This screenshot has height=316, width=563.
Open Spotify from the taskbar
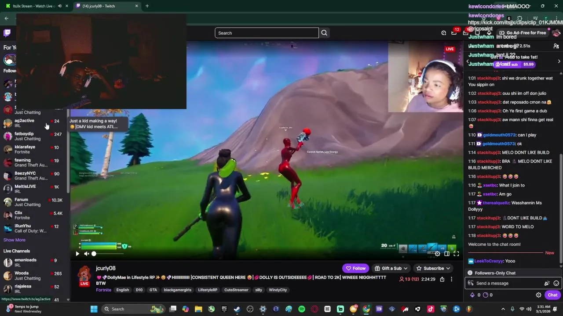[302, 309]
